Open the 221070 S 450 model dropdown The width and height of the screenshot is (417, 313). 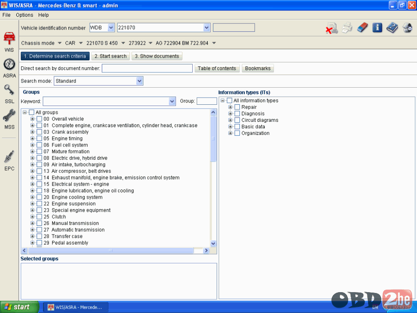[x=123, y=43]
